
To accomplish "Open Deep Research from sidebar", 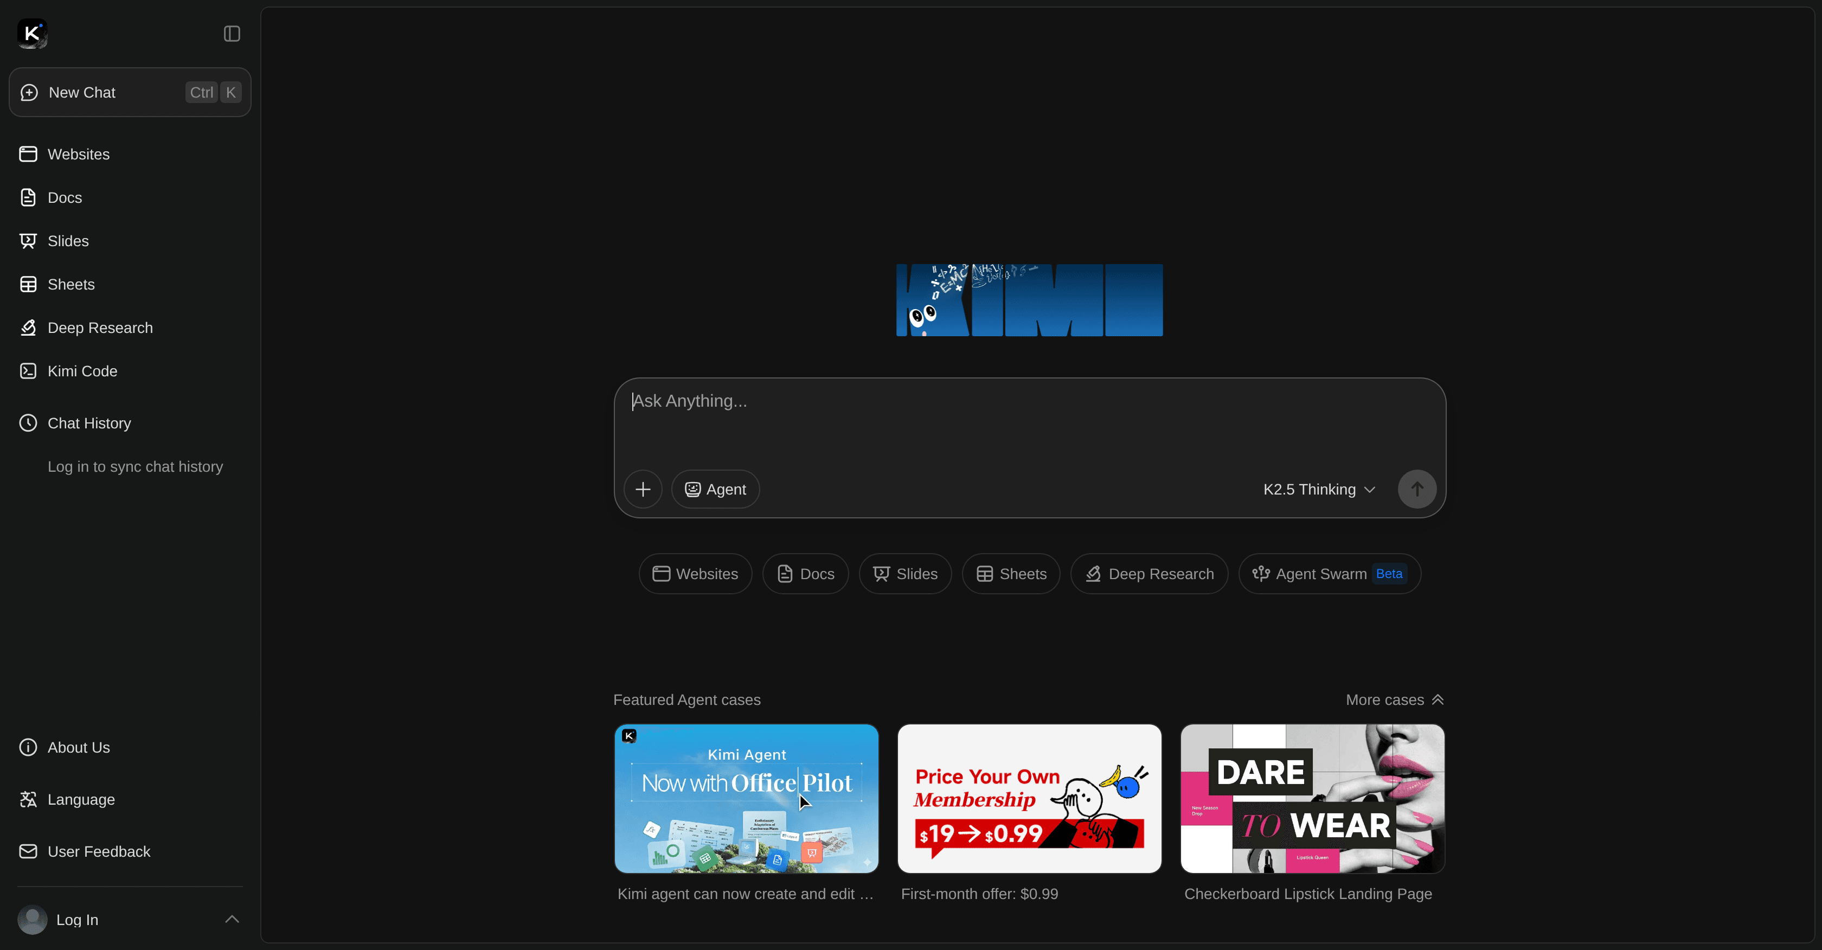I will [100, 328].
